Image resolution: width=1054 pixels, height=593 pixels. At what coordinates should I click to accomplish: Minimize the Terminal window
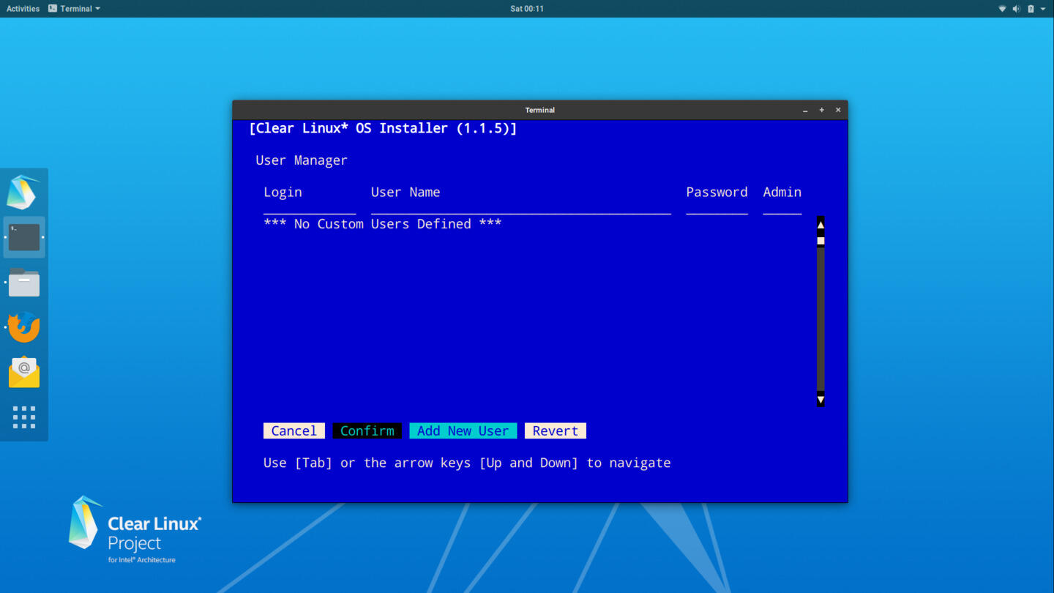(805, 110)
